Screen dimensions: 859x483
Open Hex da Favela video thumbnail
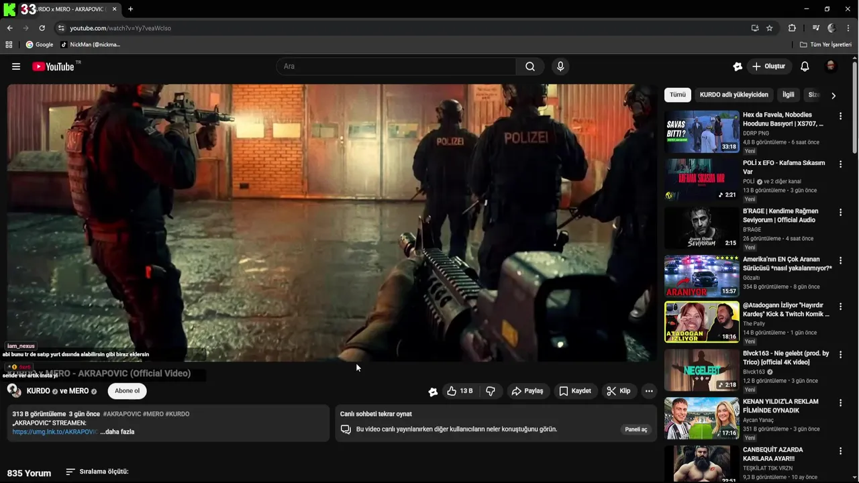click(x=702, y=131)
